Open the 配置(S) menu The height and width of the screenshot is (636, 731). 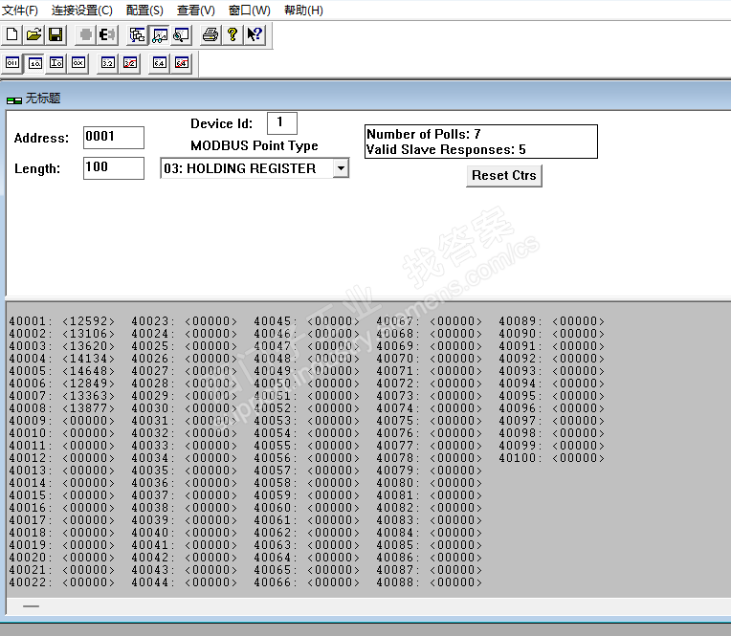[x=144, y=10]
